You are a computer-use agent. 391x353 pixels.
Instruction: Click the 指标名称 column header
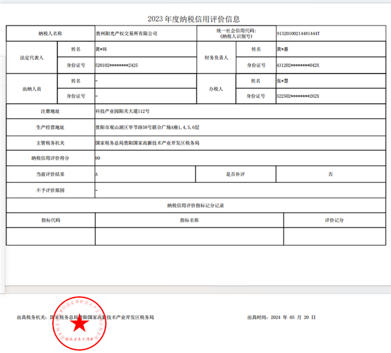pos(190,221)
